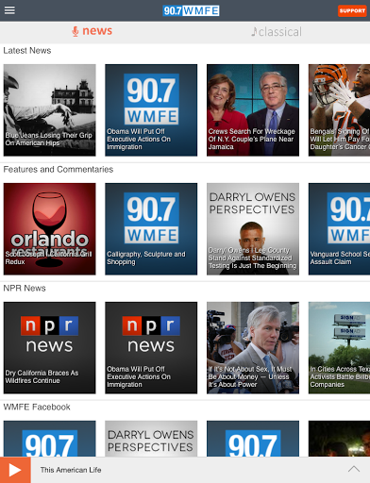Viewport: 370px width, 483px height.
Task: Open the hamburger navigation menu
Action: (9, 10)
